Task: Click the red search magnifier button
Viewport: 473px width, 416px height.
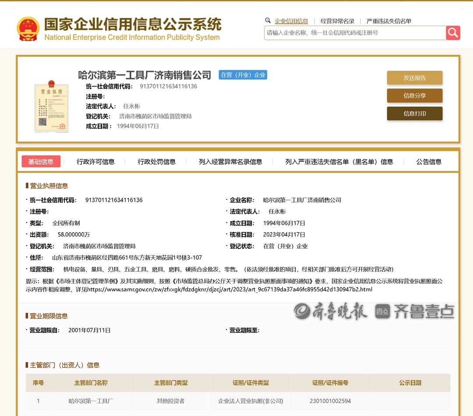Action: [453, 32]
